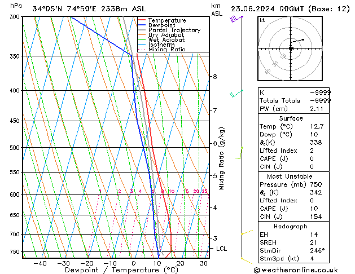Click the StmSpd (kt) value 4
Image resolution: width=355 pixels, height=274 pixels.
point(312,258)
